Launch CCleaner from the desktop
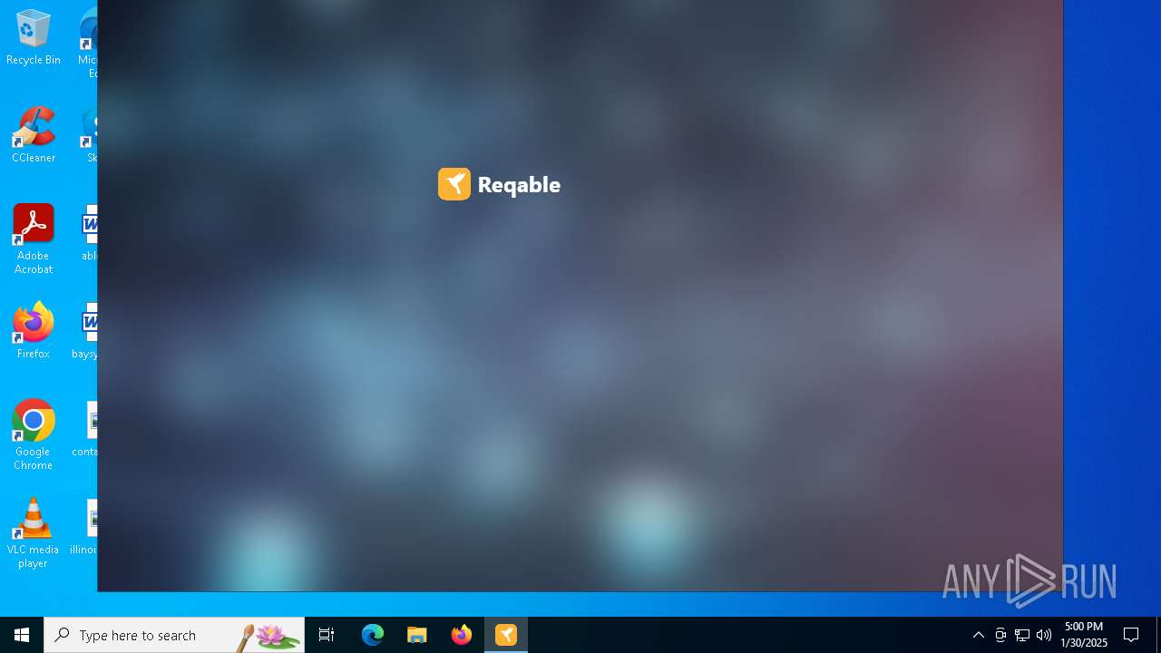 click(34, 136)
